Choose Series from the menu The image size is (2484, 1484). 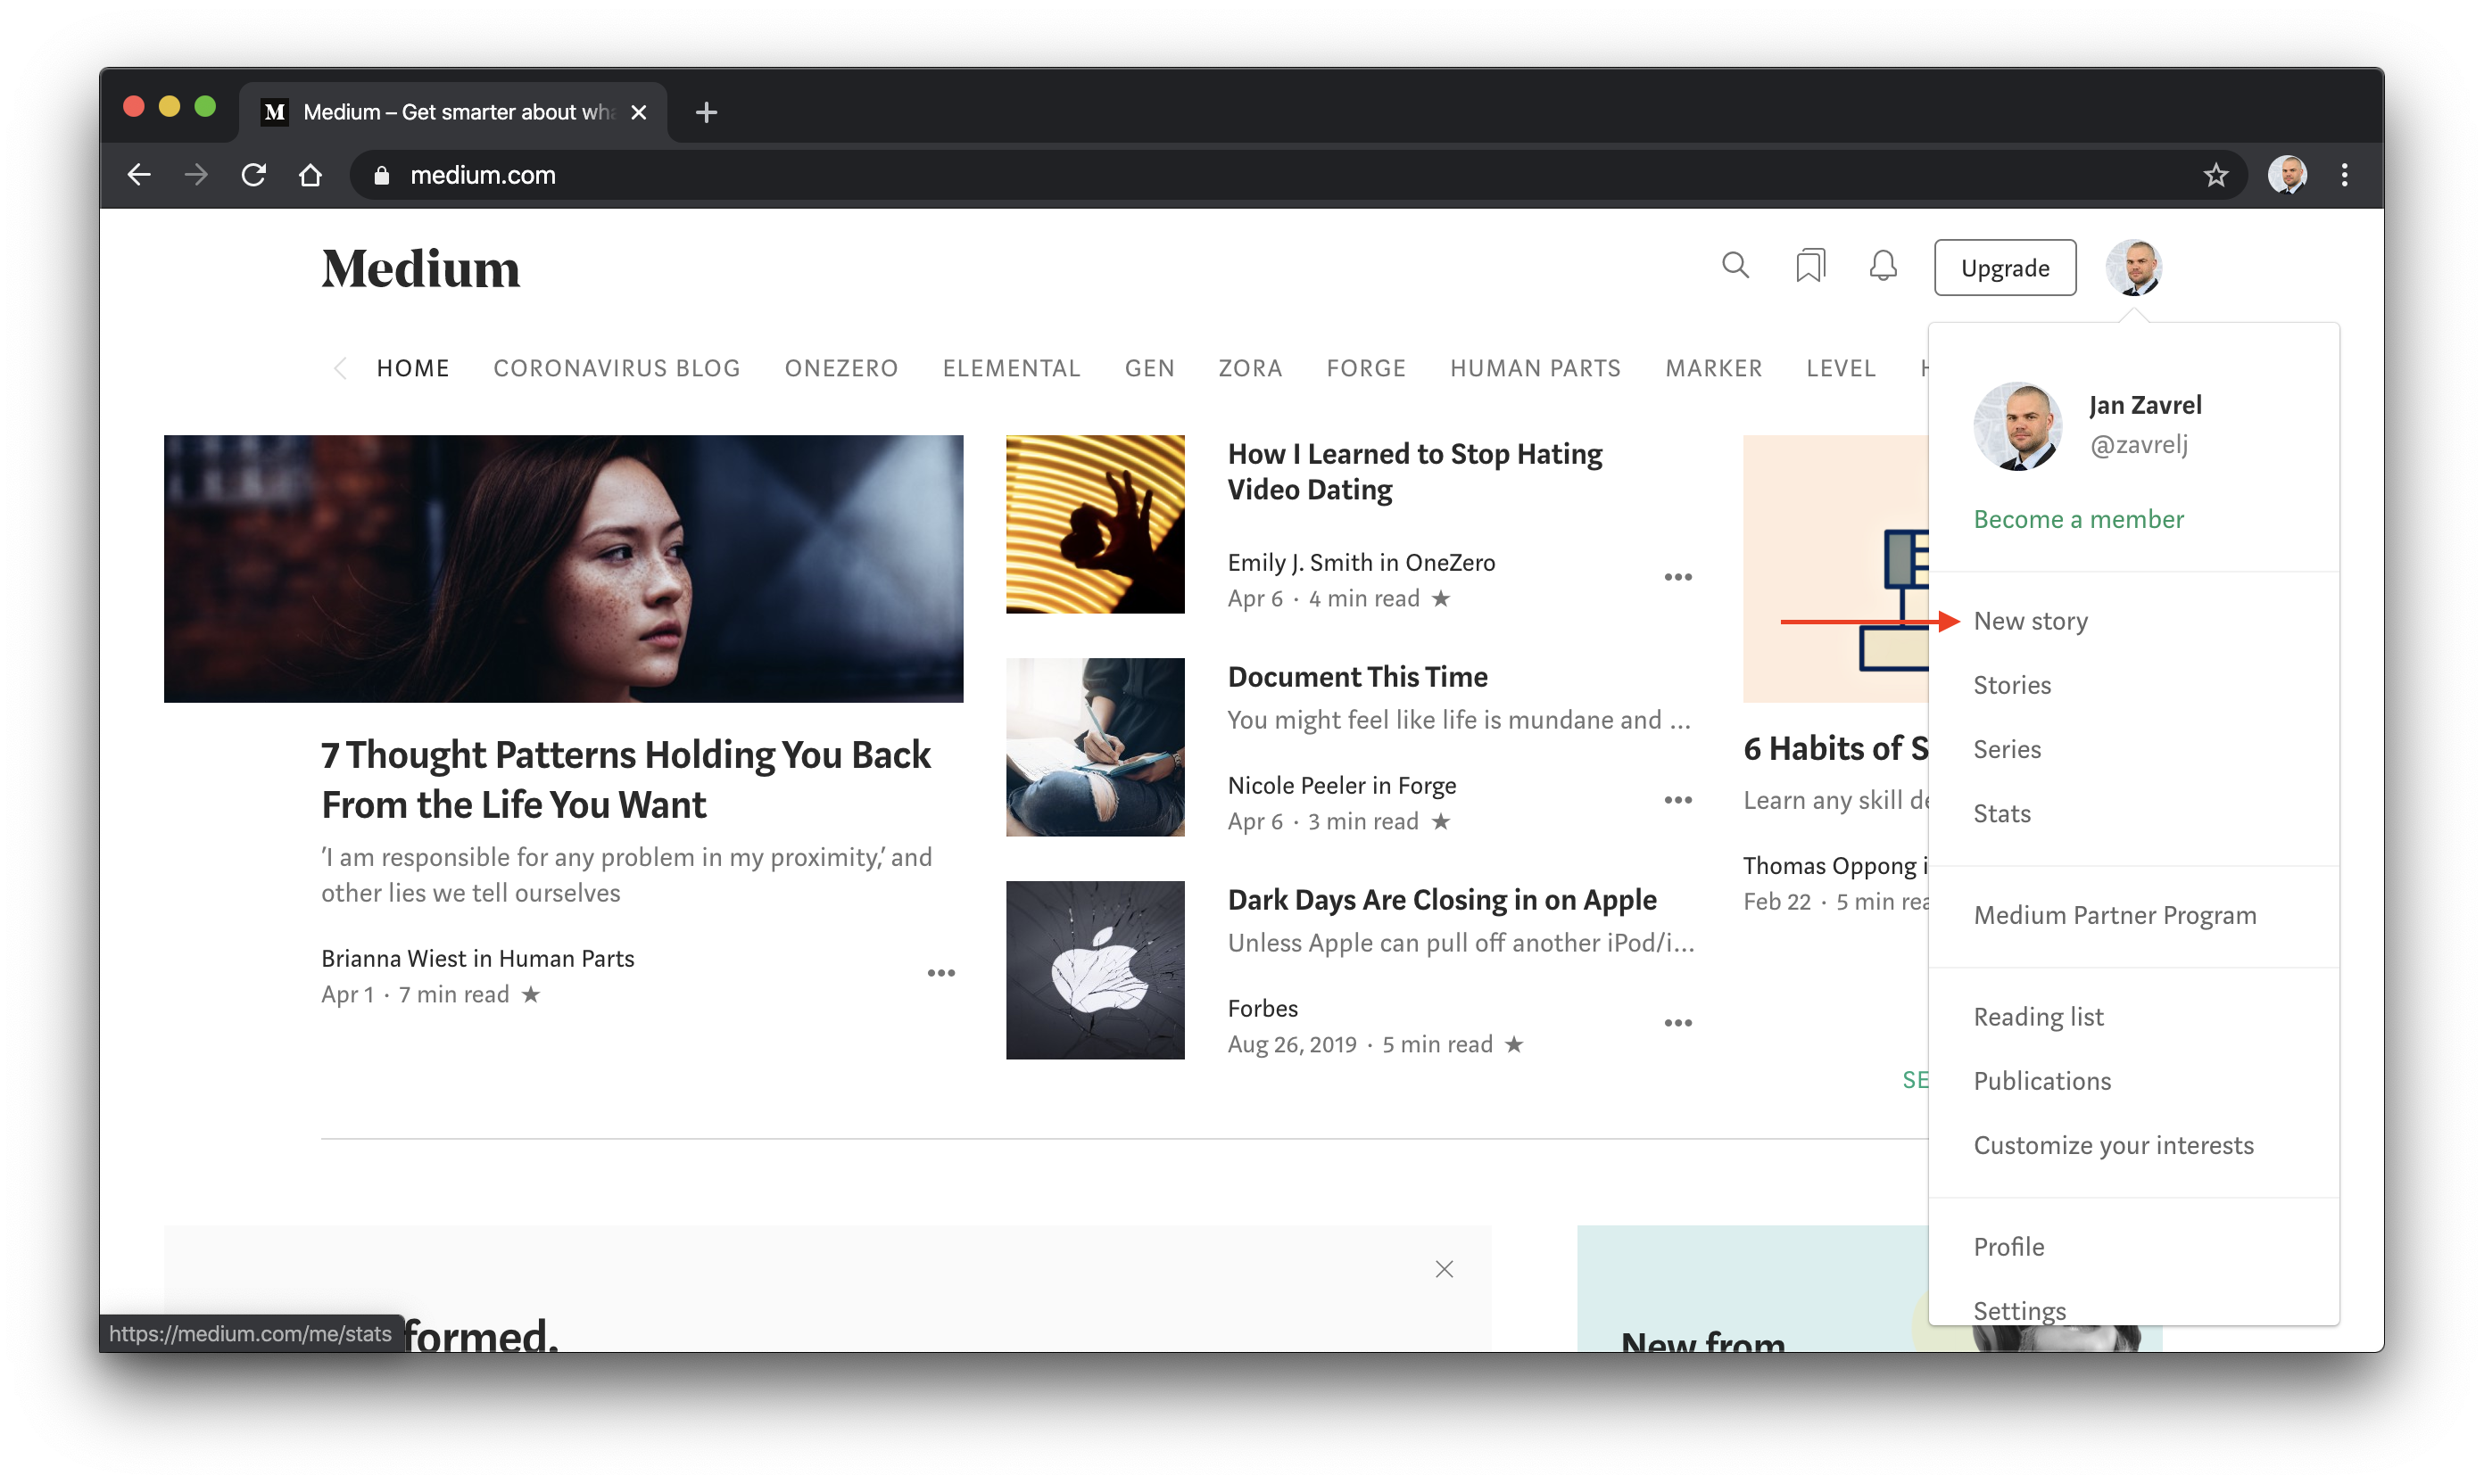click(2006, 749)
